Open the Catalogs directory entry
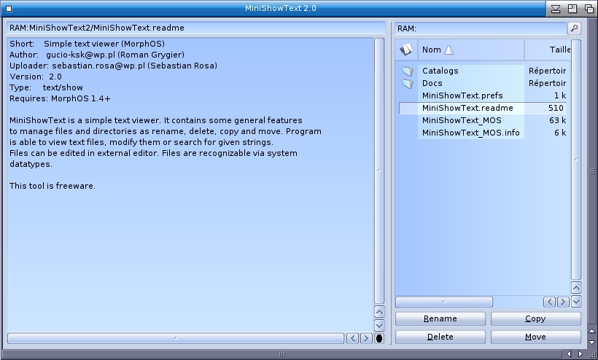This screenshot has height=360, width=598. pyautogui.click(x=440, y=71)
